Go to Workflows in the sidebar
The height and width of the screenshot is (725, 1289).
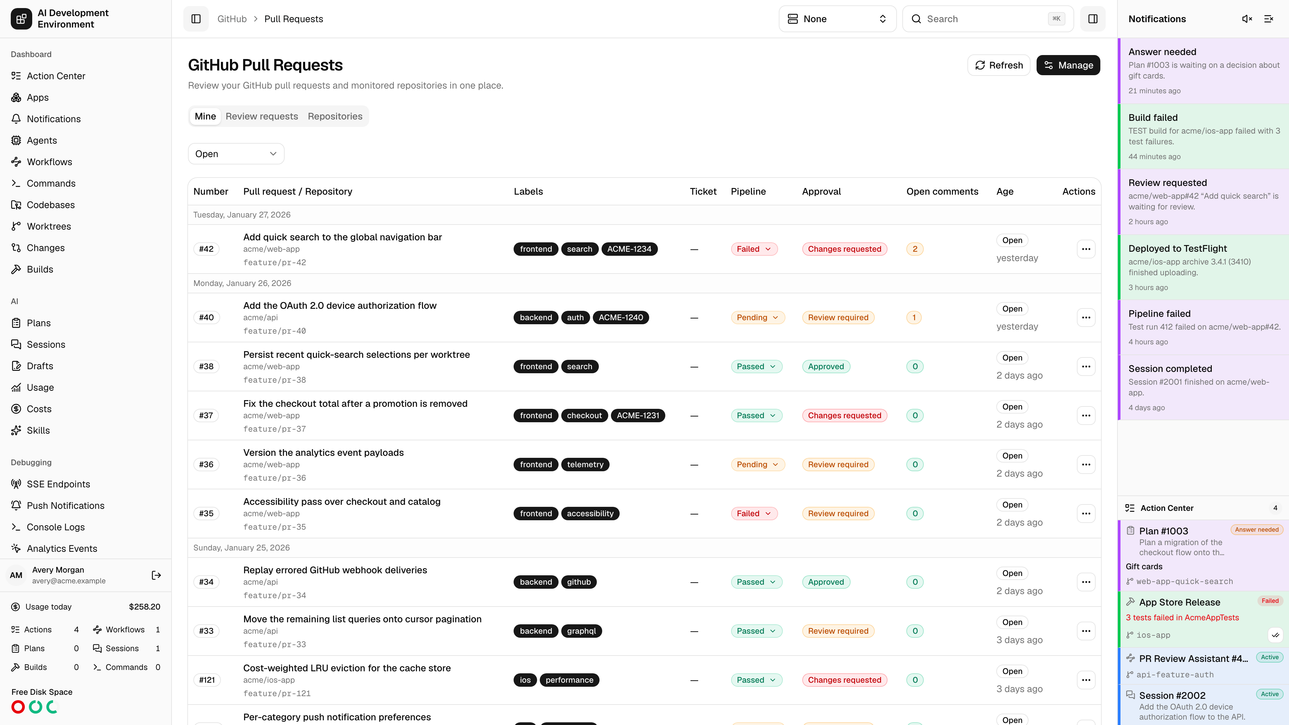[x=86, y=162]
